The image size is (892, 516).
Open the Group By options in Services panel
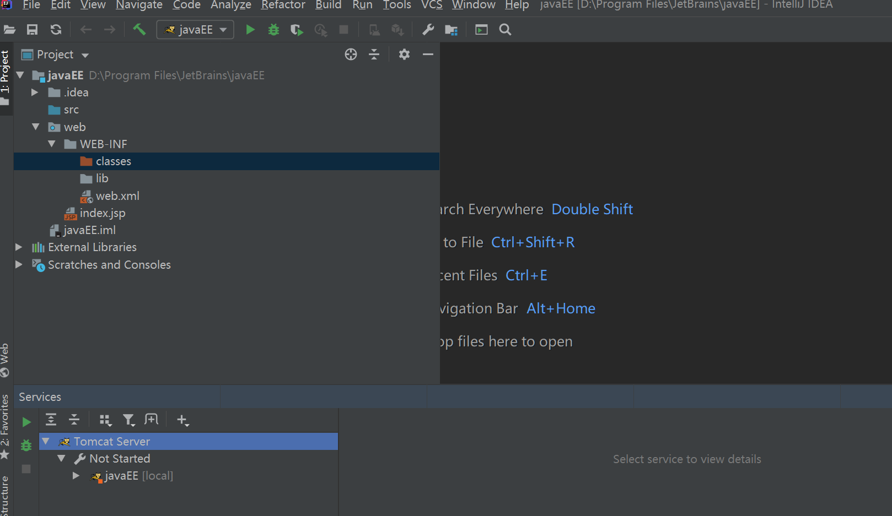click(105, 420)
